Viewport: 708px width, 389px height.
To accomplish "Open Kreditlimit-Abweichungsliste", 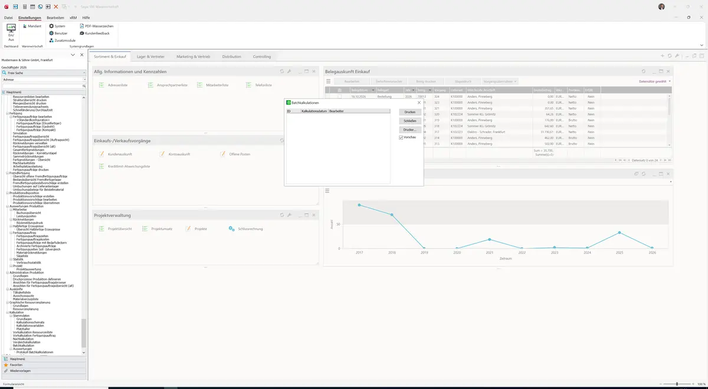I will coord(124,167).
